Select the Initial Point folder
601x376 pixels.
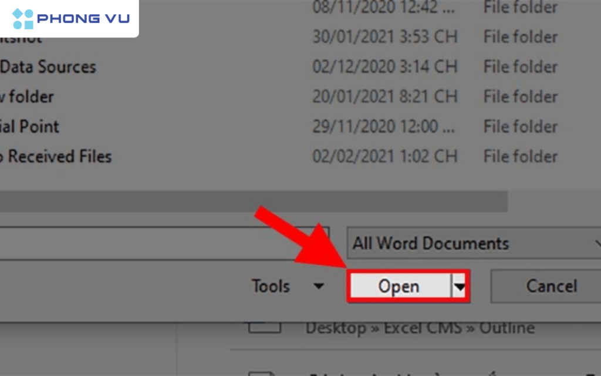(29, 126)
